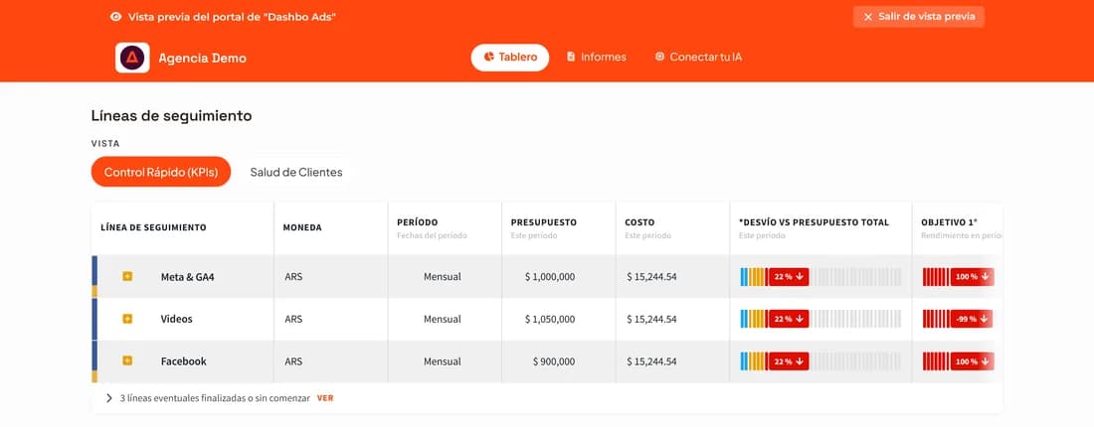1094x427 pixels.
Task: Expand the Meta & GA4 row plus icon
Action: pos(127,276)
